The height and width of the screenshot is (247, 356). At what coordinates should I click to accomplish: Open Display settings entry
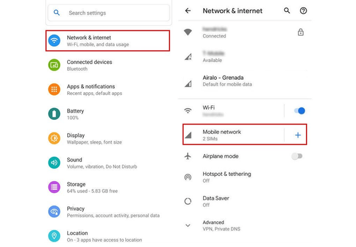point(107,138)
